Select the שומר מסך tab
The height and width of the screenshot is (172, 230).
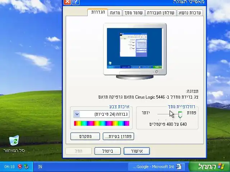pyautogui.click(x=134, y=13)
